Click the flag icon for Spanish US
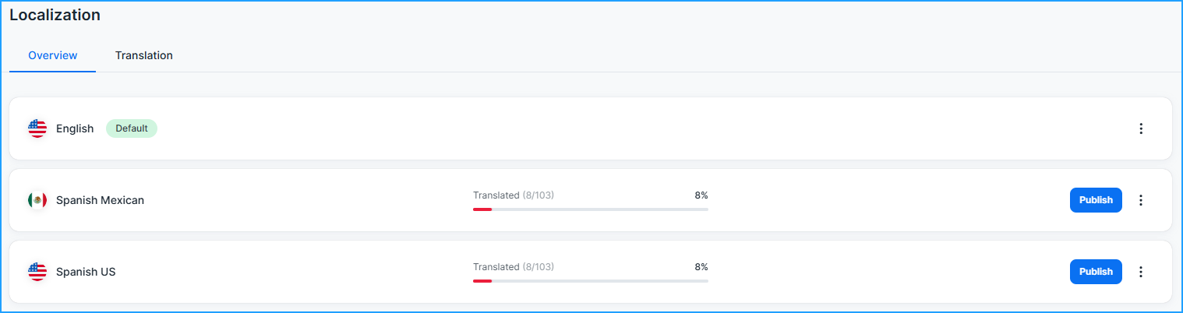 [x=37, y=272]
